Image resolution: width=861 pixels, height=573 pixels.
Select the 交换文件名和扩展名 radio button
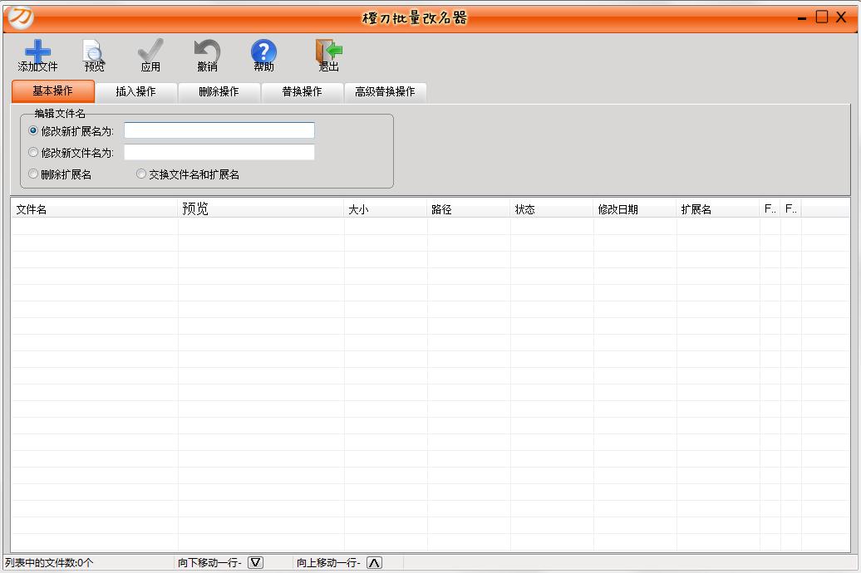141,174
